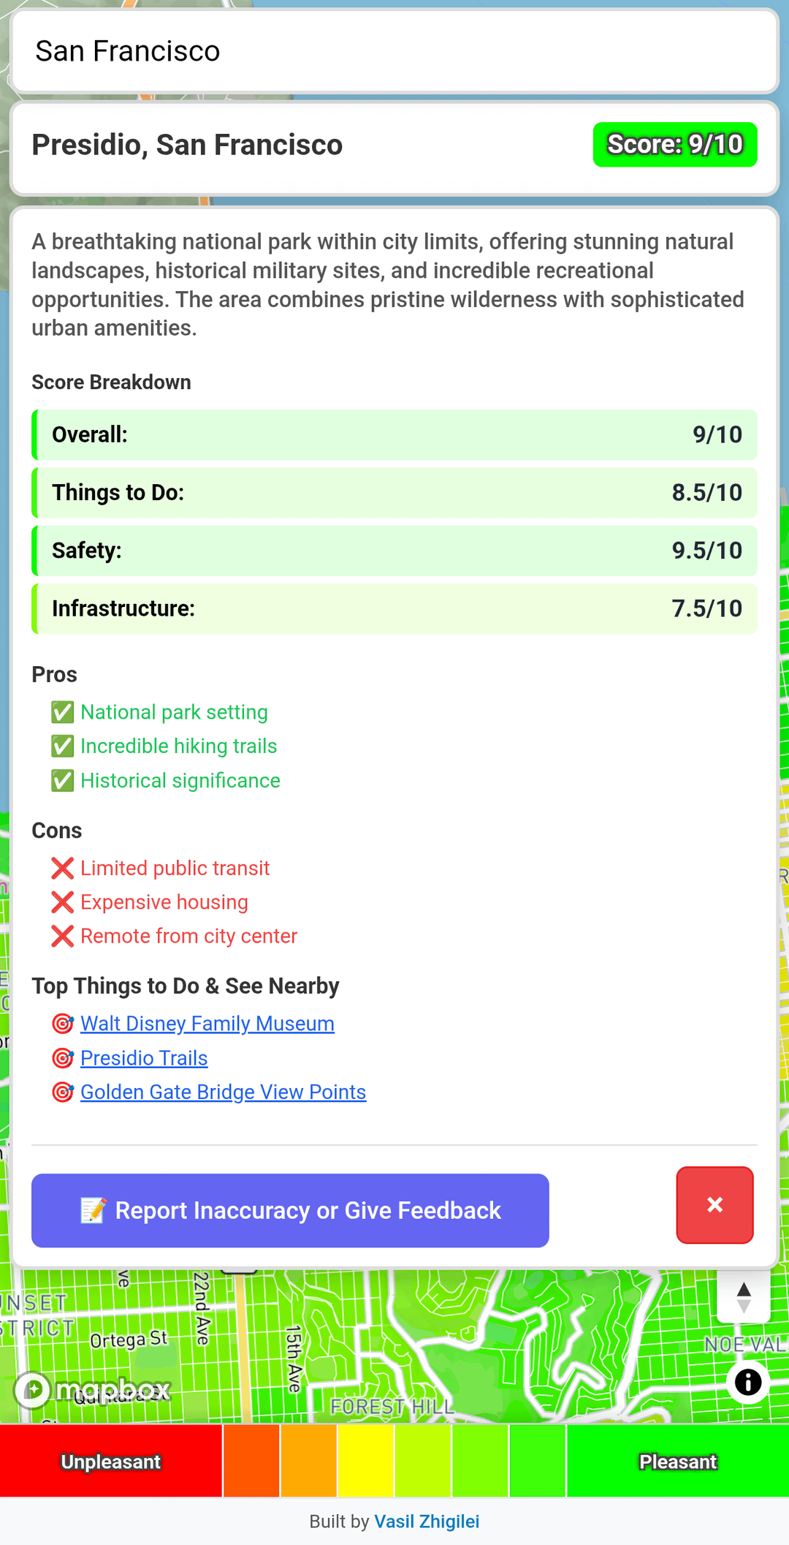
Task: Open the map attribution info icon
Action: click(x=748, y=1382)
